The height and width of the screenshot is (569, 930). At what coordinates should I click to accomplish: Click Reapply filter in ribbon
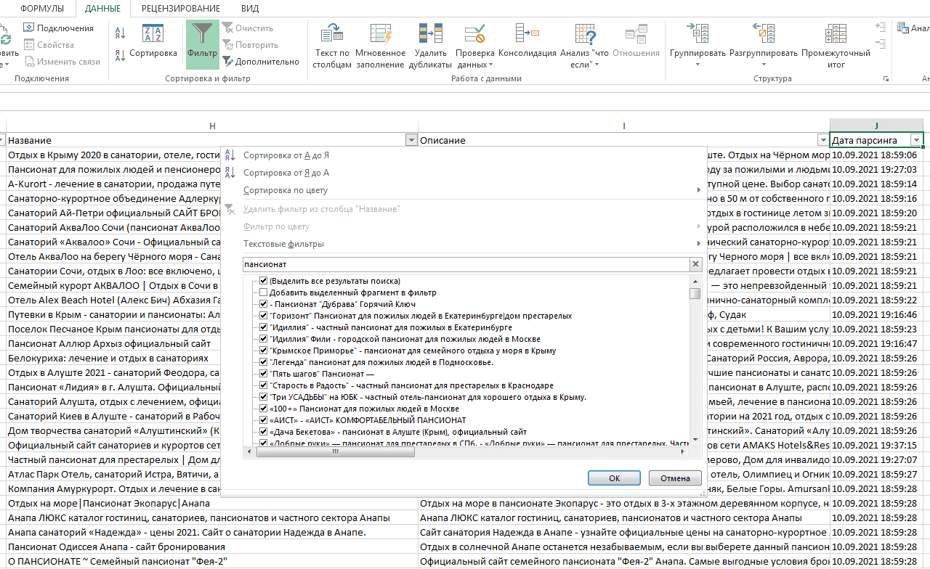(251, 45)
